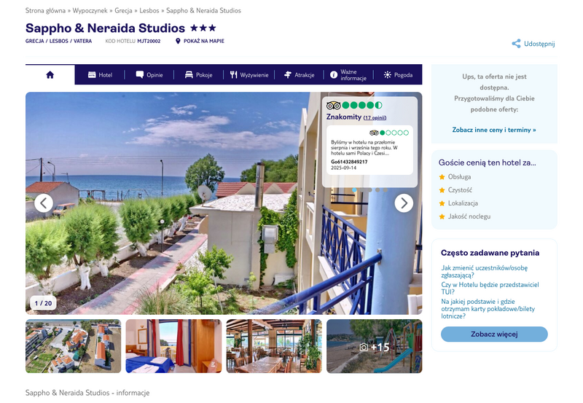Viewport: 583px width, 403px height.
Task: Switch to the Opinie tab
Action: 149,75
